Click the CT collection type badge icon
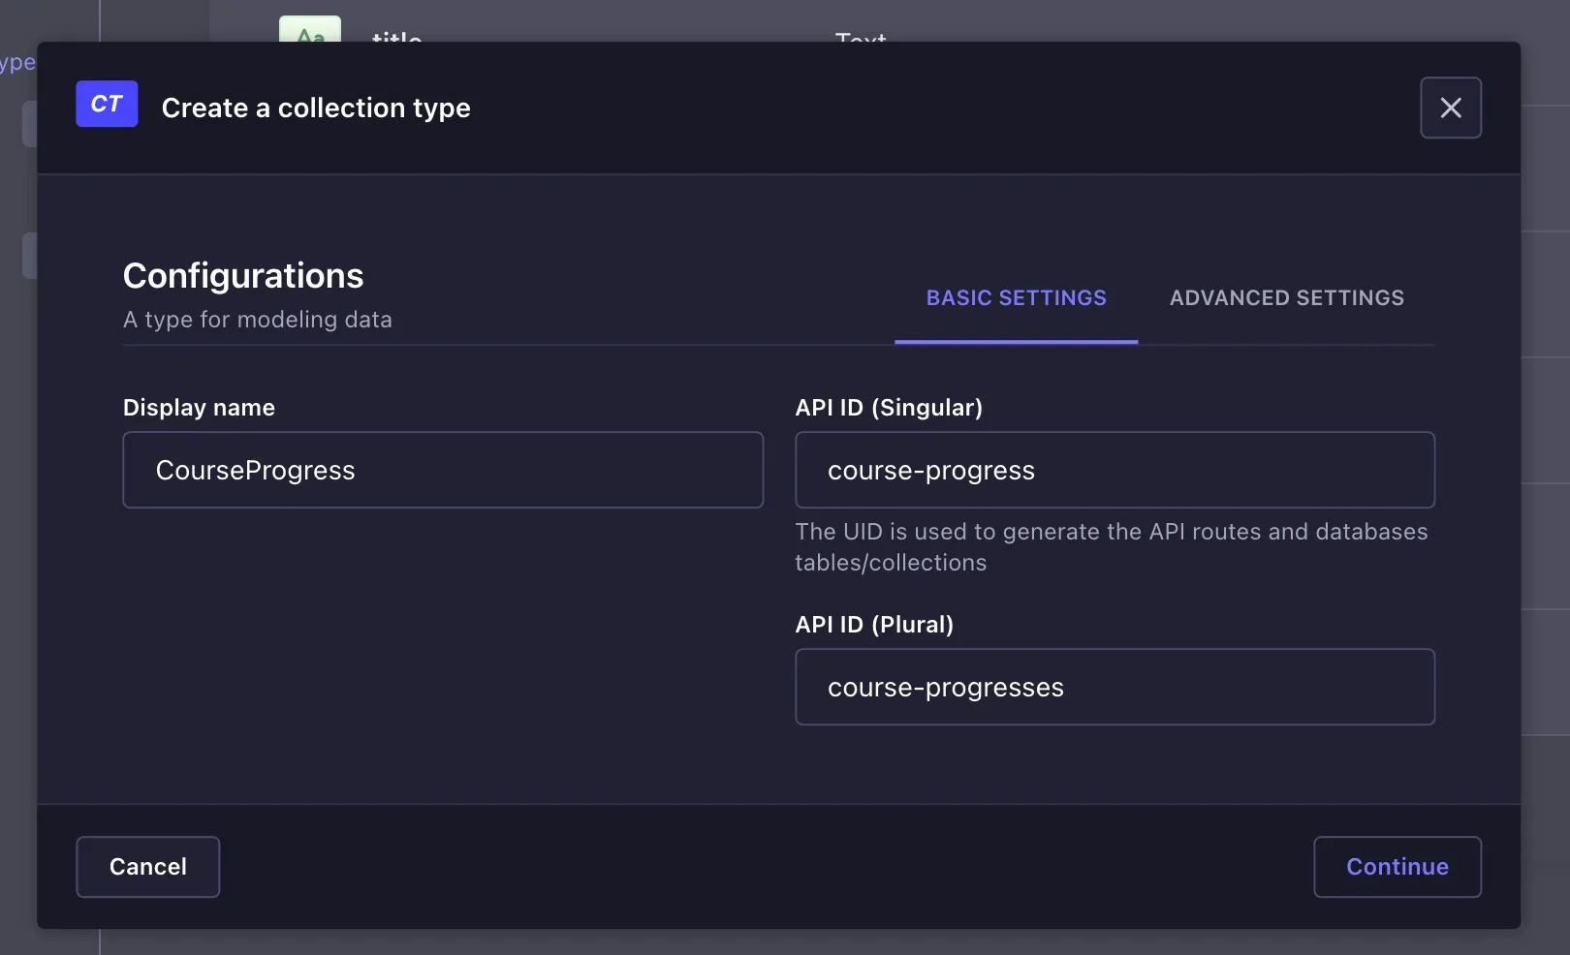This screenshot has height=955, width=1570. click(107, 104)
